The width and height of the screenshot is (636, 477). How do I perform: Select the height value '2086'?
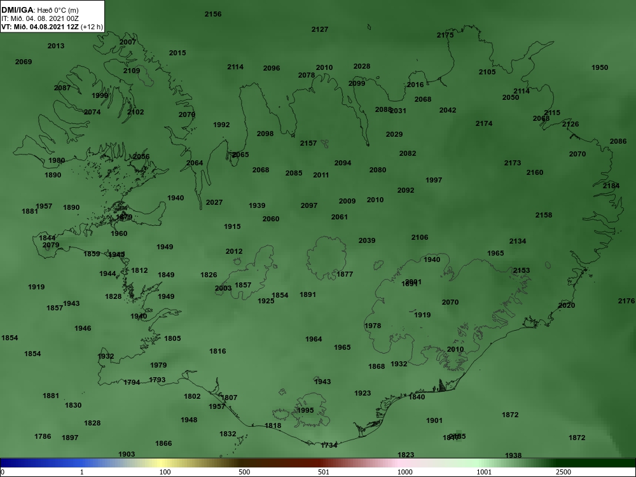[618, 141]
